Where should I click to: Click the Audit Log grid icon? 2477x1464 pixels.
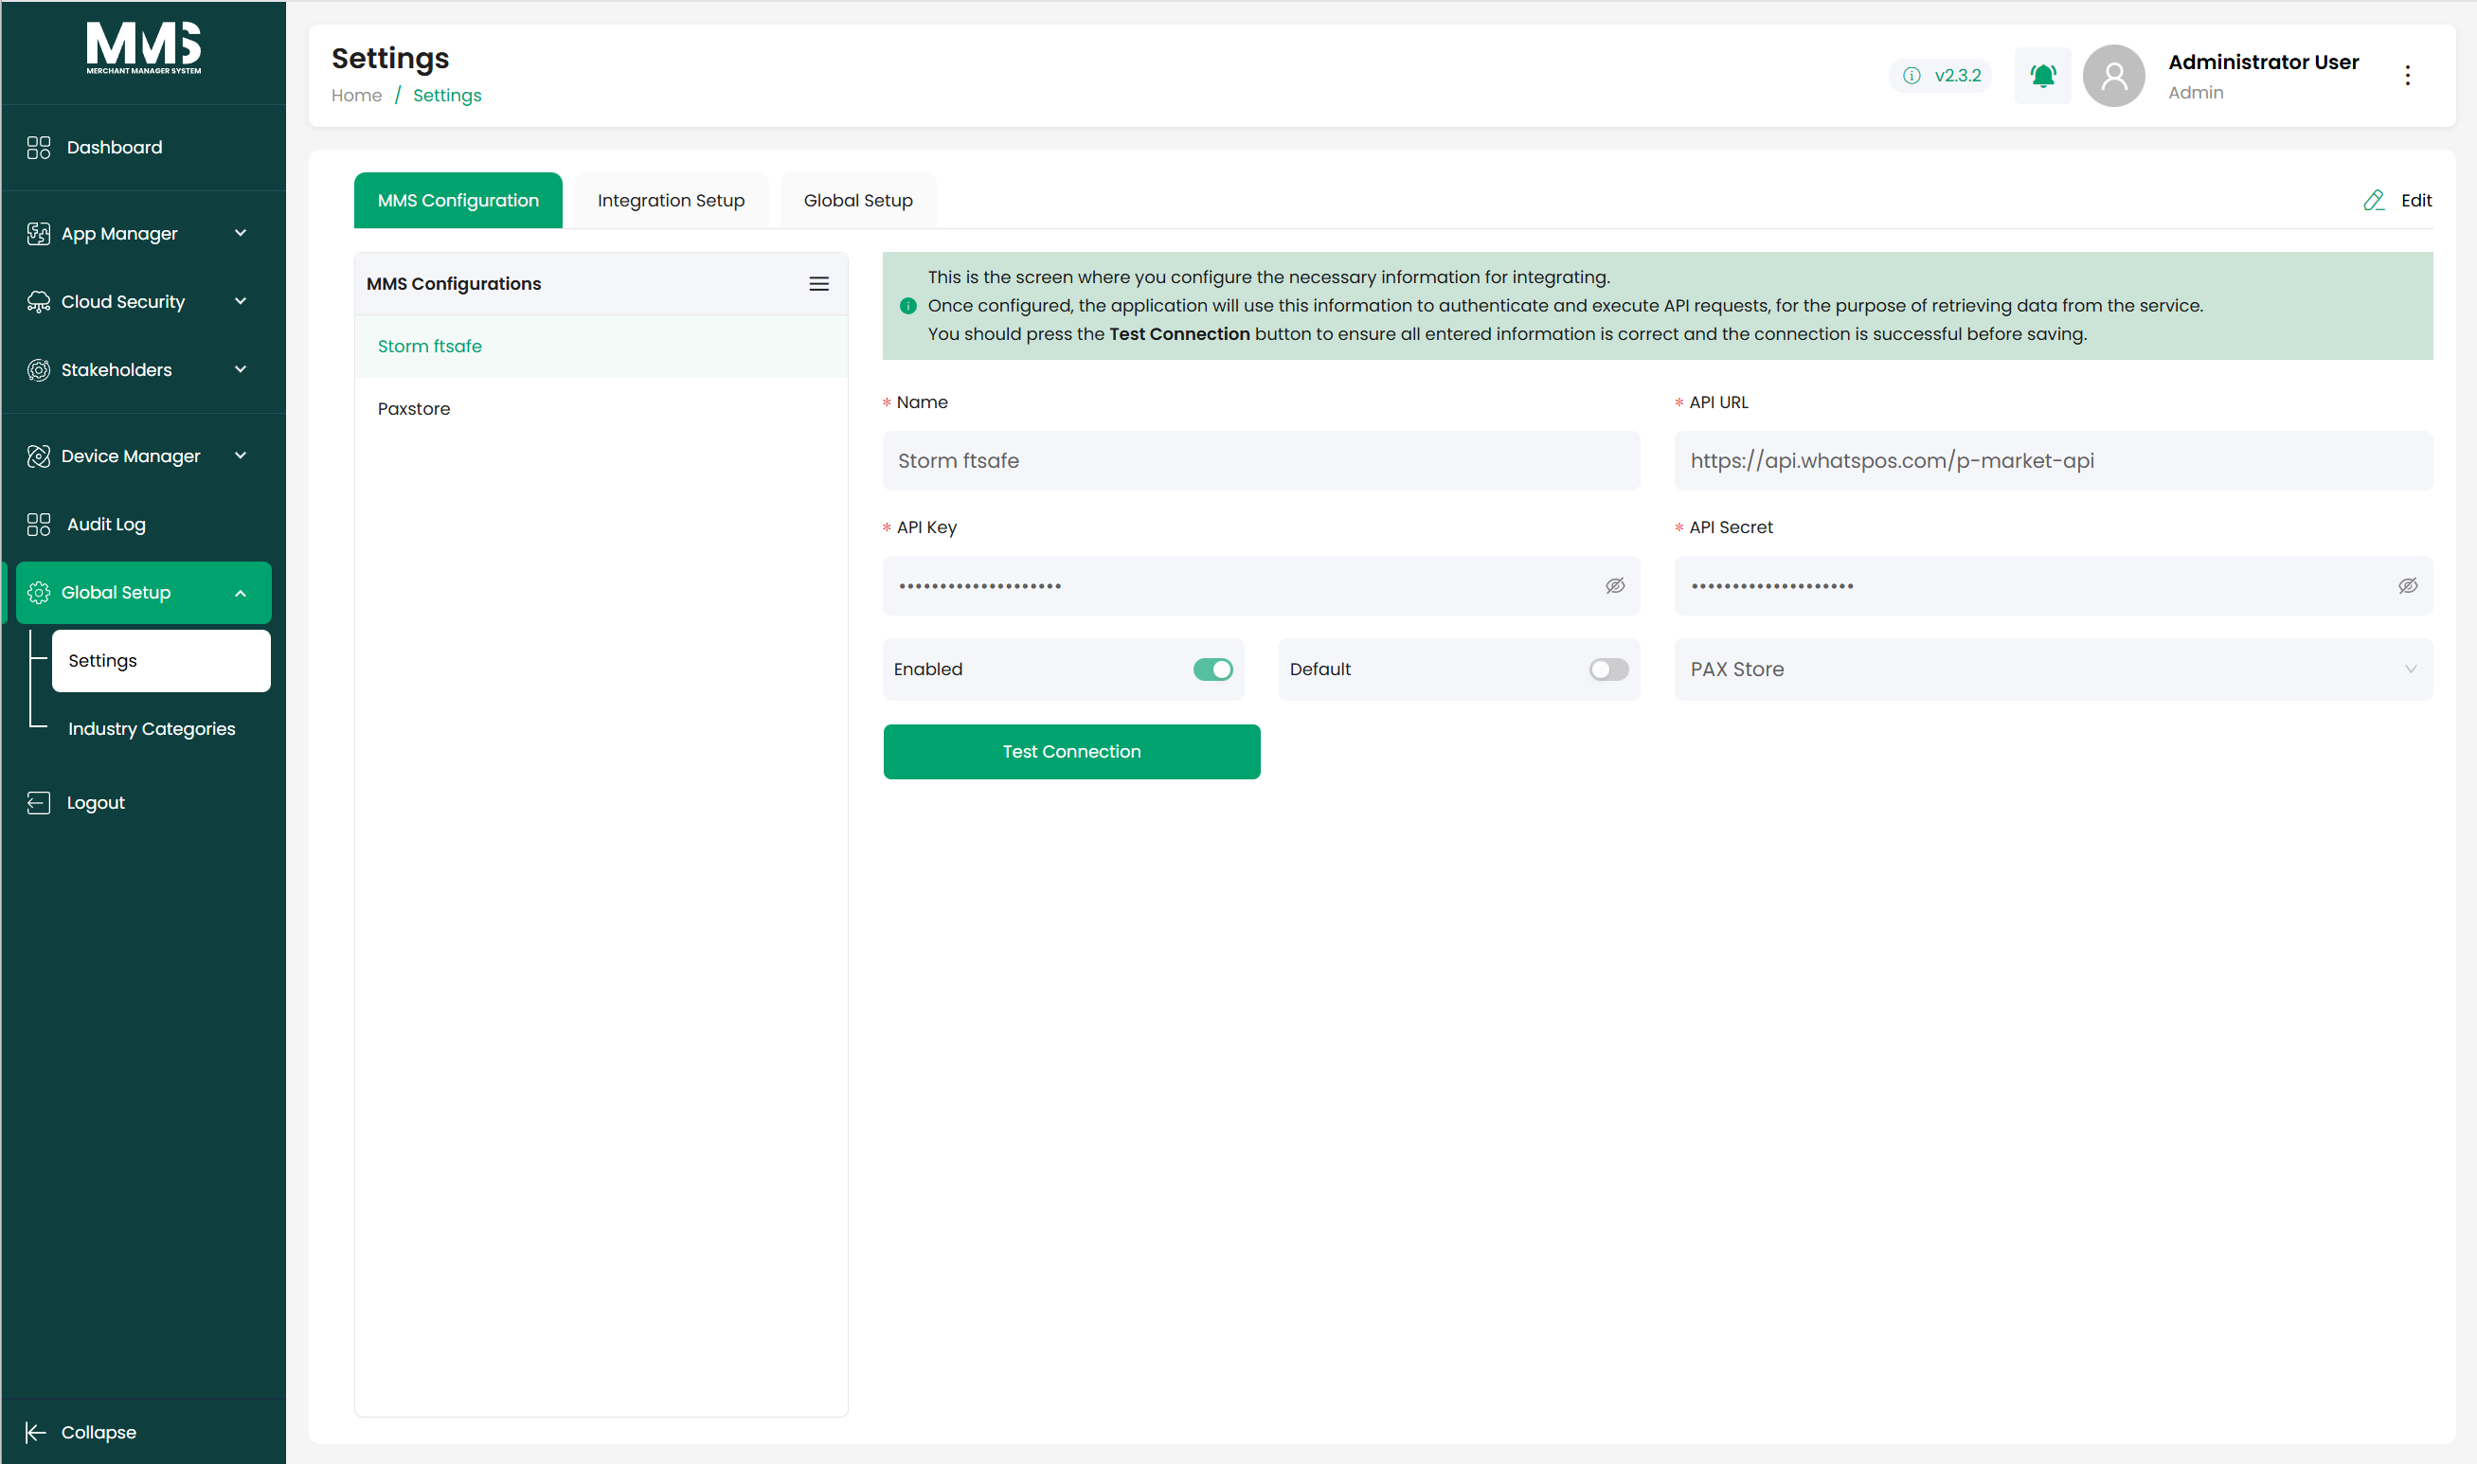[x=39, y=525]
